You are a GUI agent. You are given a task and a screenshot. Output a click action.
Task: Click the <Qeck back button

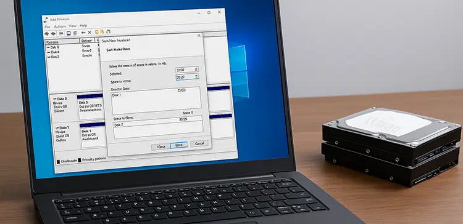click(161, 146)
